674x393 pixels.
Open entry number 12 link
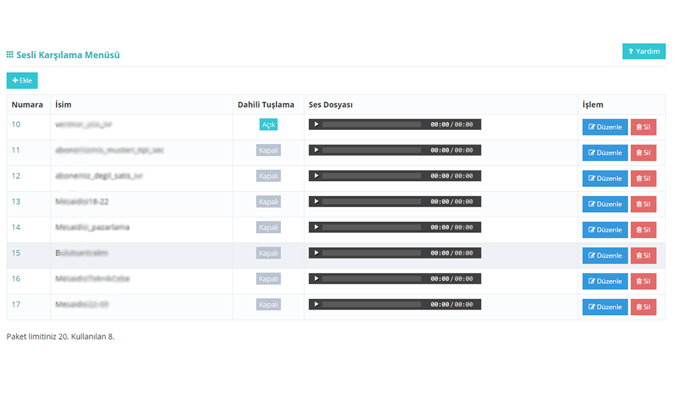click(x=16, y=176)
